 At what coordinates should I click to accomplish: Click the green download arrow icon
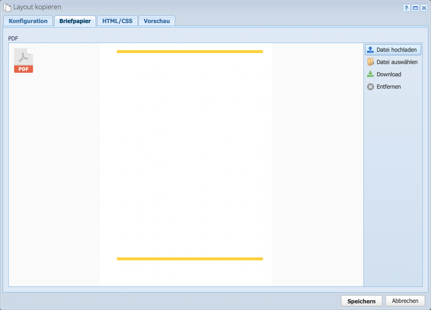tap(370, 74)
